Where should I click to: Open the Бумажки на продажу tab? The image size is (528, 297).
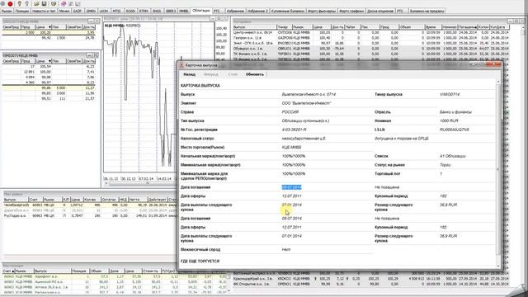tap(427, 11)
